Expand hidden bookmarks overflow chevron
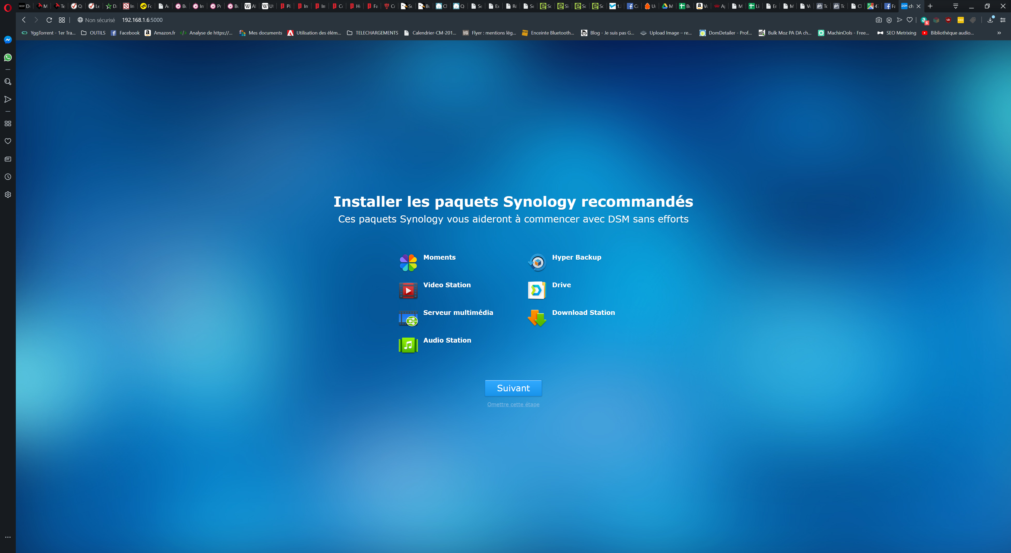Image resolution: width=1011 pixels, height=553 pixels. (x=999, y=33)
